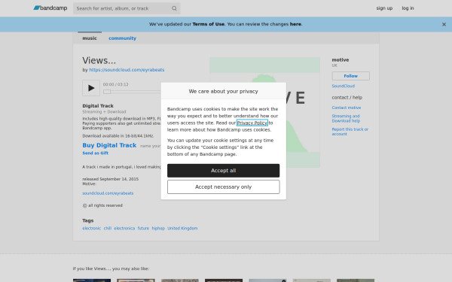The image size is (452, 282).
Task: Click the Accept all button
Action: (x=224, y=171)
